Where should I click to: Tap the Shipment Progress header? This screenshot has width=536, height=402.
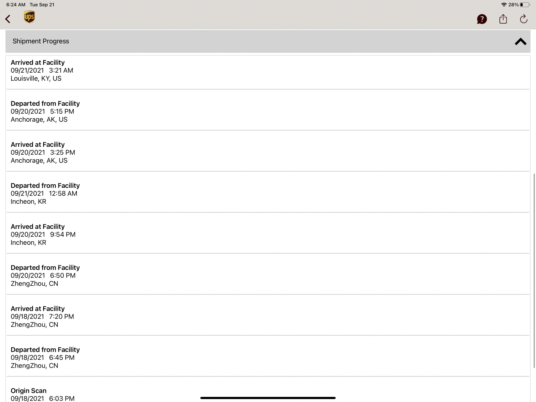[268, 41]
